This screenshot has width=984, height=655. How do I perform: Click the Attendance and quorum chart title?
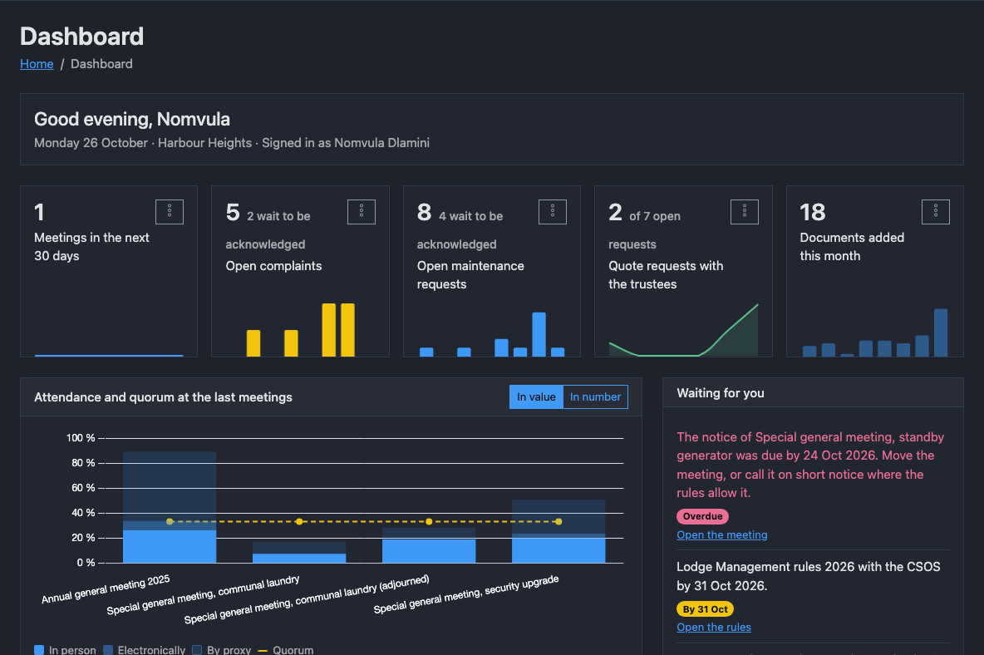point(163,397)
